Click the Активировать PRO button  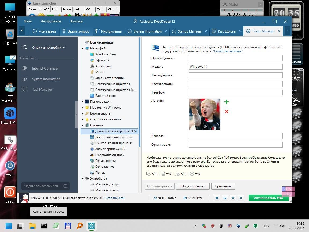pos(268,198)
